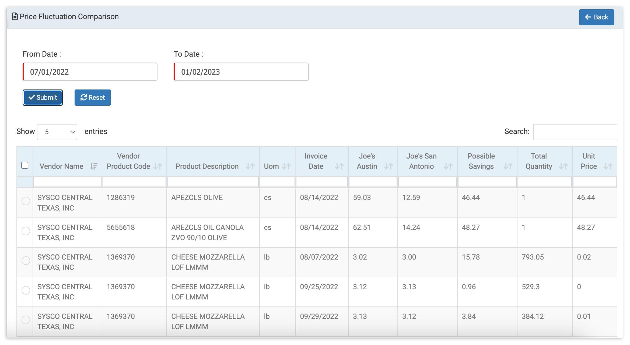Click the document icon beside Price Fluctuation Comparison

coord(15,16)
